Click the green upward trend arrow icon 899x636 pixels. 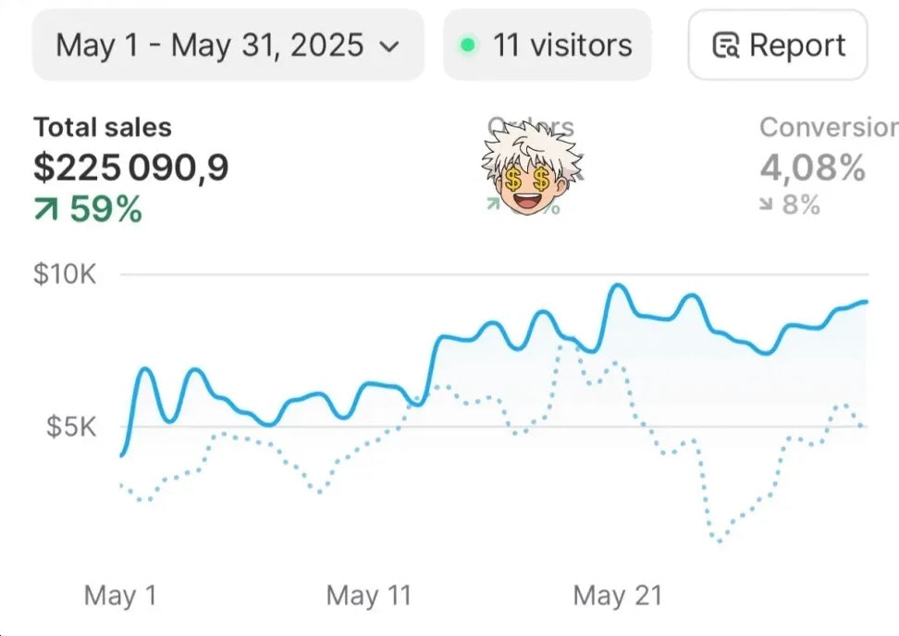pos(46,210)
